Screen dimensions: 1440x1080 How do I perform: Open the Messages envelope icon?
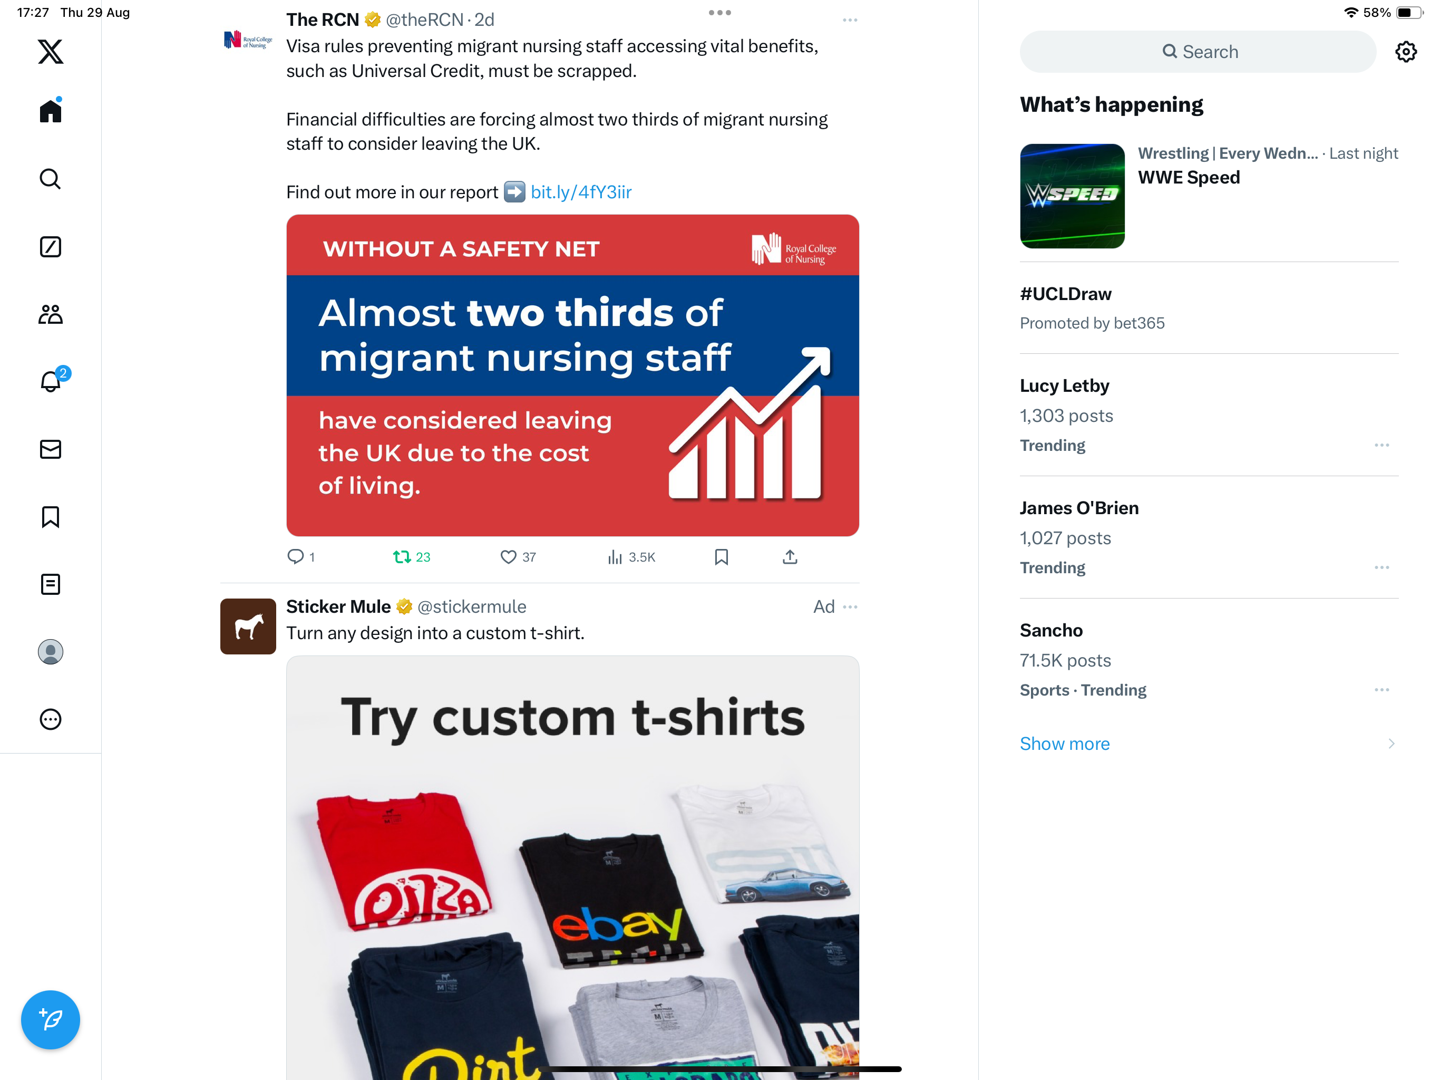[x=50, y=449]
